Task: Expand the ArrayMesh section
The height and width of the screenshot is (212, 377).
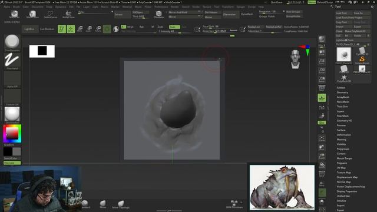Action: click(x=343, y=97)
